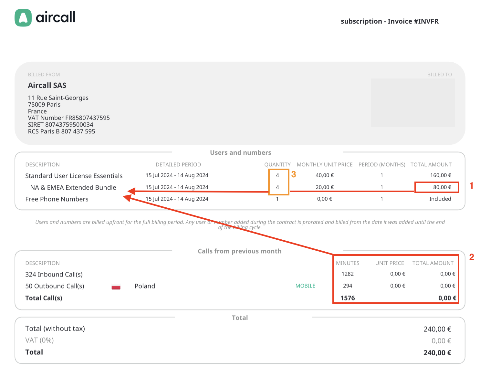
Task: Click the bold 0,00 € total calls amount
Action: coord(447,298)
